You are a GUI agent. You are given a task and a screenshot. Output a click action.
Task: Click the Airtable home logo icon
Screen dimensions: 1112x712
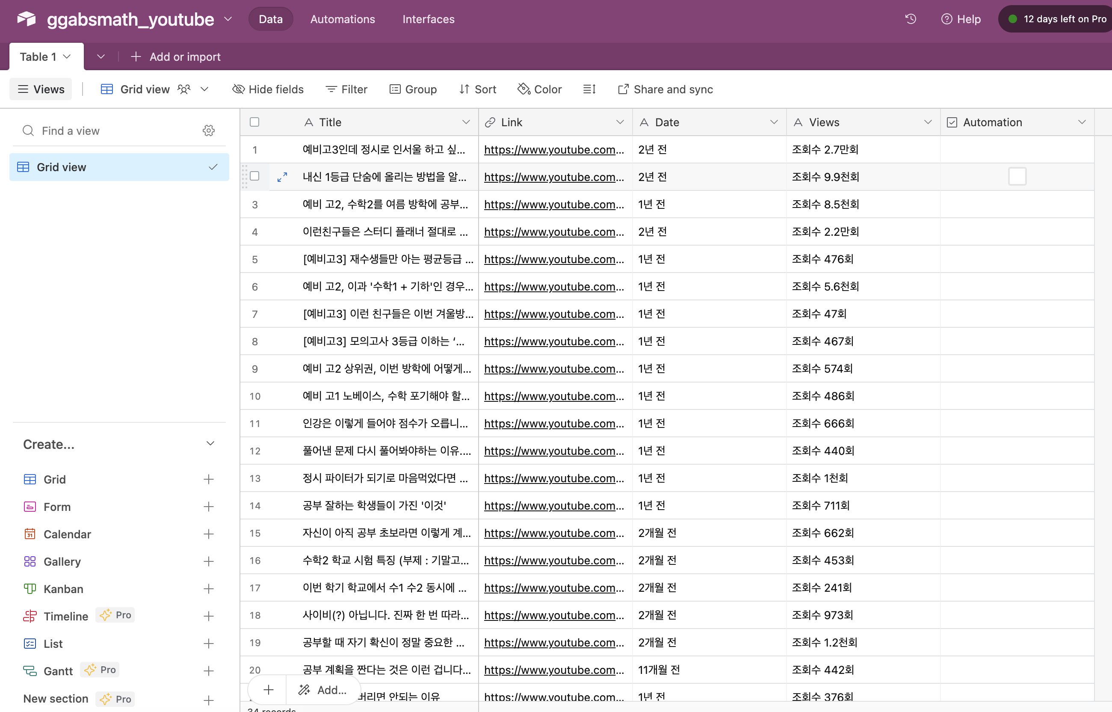pos(27,19)
